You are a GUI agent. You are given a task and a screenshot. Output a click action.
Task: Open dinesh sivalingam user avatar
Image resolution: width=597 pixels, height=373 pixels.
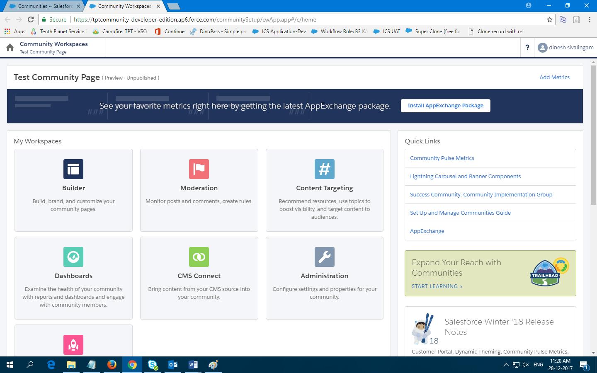tap(542, 48)
